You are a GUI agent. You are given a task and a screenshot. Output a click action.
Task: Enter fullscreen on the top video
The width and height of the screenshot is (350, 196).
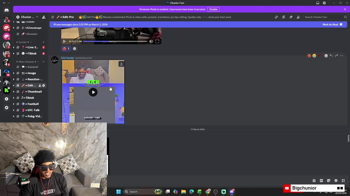point(157,41)
